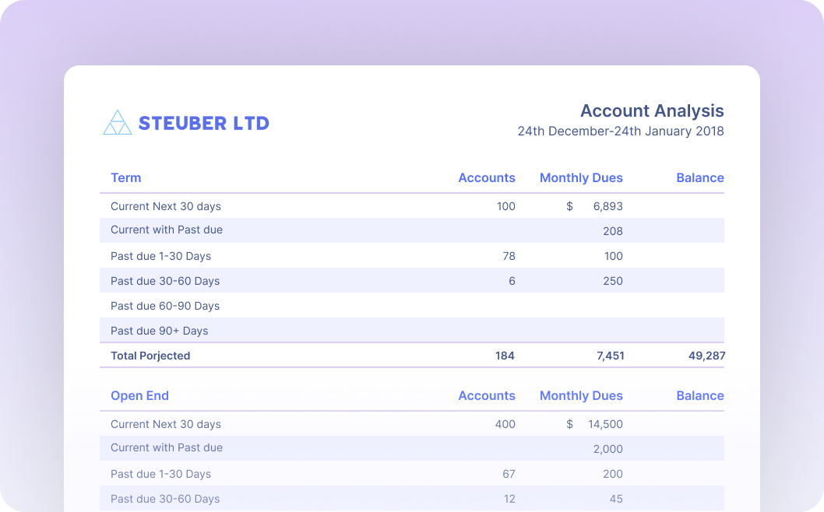Click the Open End section header
824x512 pixels.
(139, 395)
